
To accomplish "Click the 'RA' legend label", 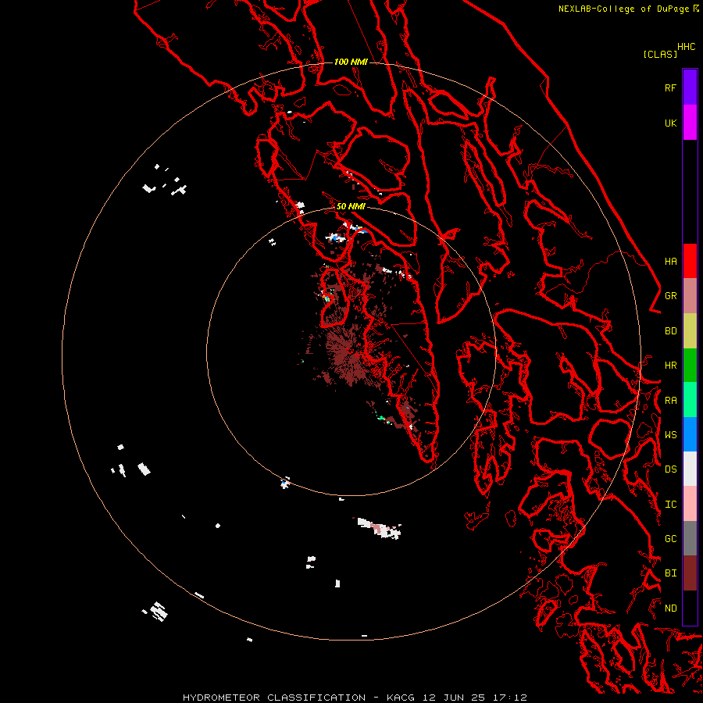I will (670, 401).
